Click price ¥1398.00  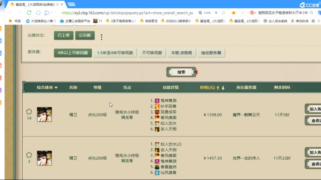point(213,115)
